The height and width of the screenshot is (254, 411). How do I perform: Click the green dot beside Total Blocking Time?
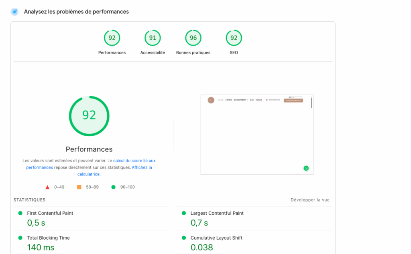click(x=20, y=238)
